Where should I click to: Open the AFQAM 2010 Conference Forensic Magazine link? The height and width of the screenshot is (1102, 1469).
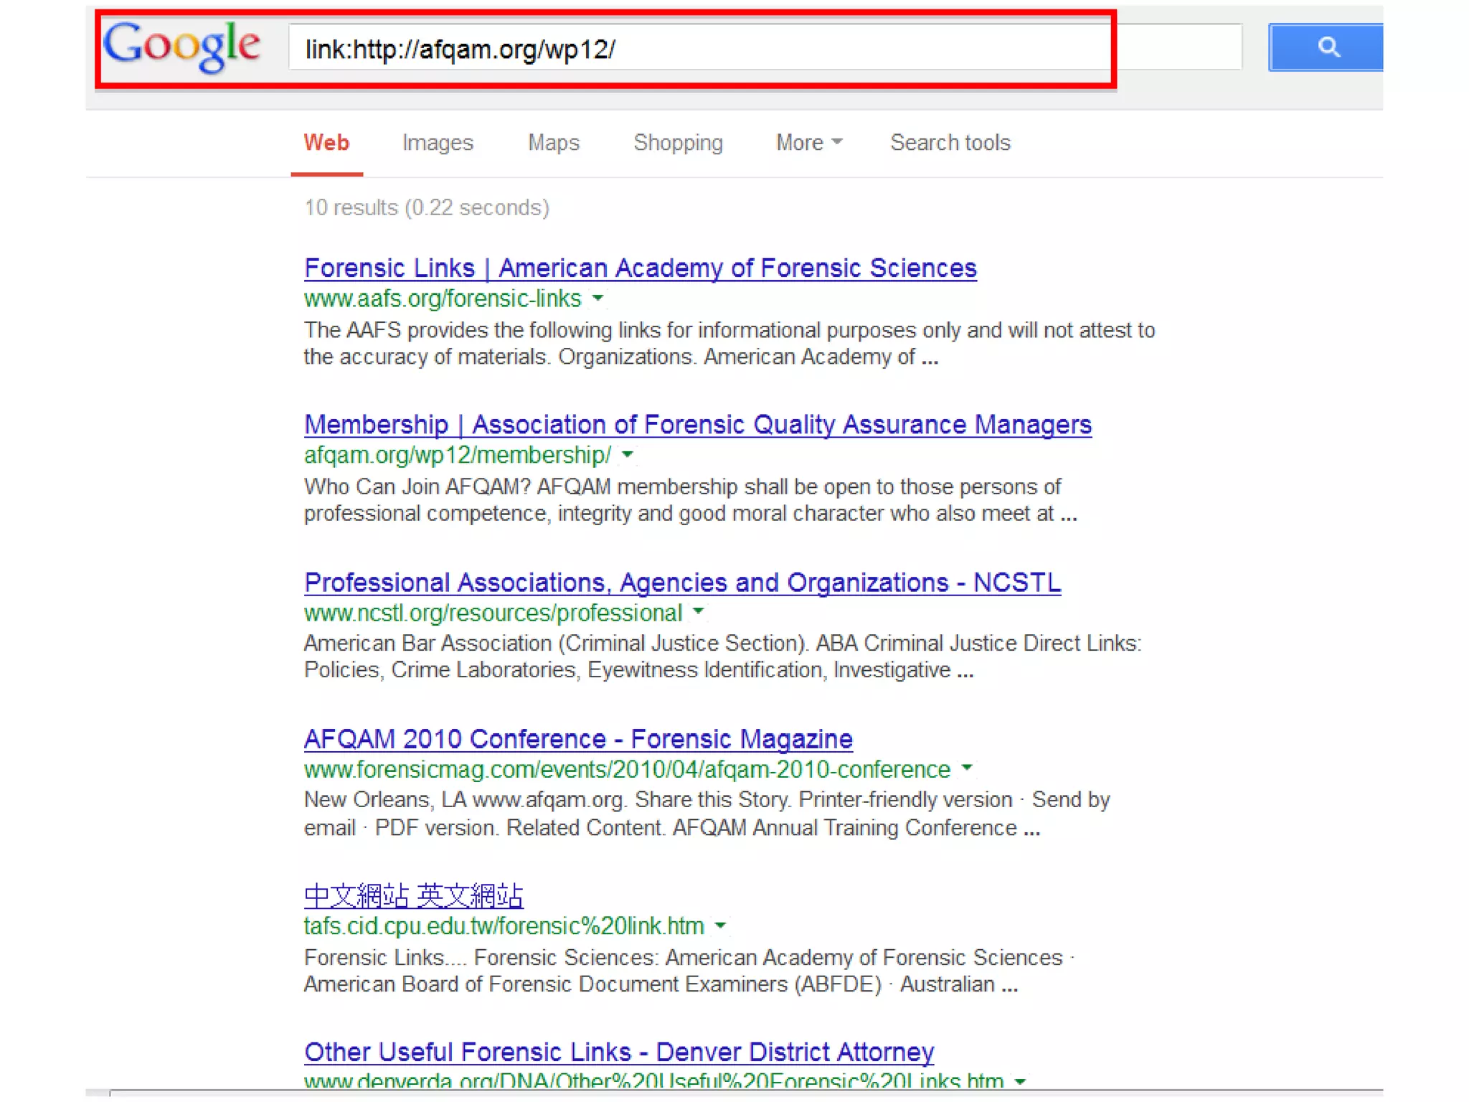578,739
